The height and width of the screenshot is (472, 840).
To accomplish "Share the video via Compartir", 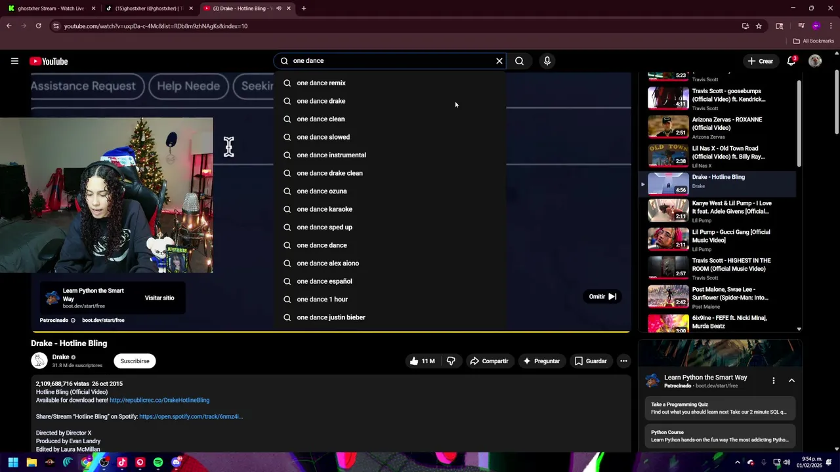I will (x=489, y=361).
